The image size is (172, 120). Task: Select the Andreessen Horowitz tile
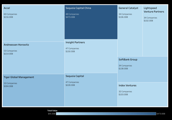pos(33,58)
